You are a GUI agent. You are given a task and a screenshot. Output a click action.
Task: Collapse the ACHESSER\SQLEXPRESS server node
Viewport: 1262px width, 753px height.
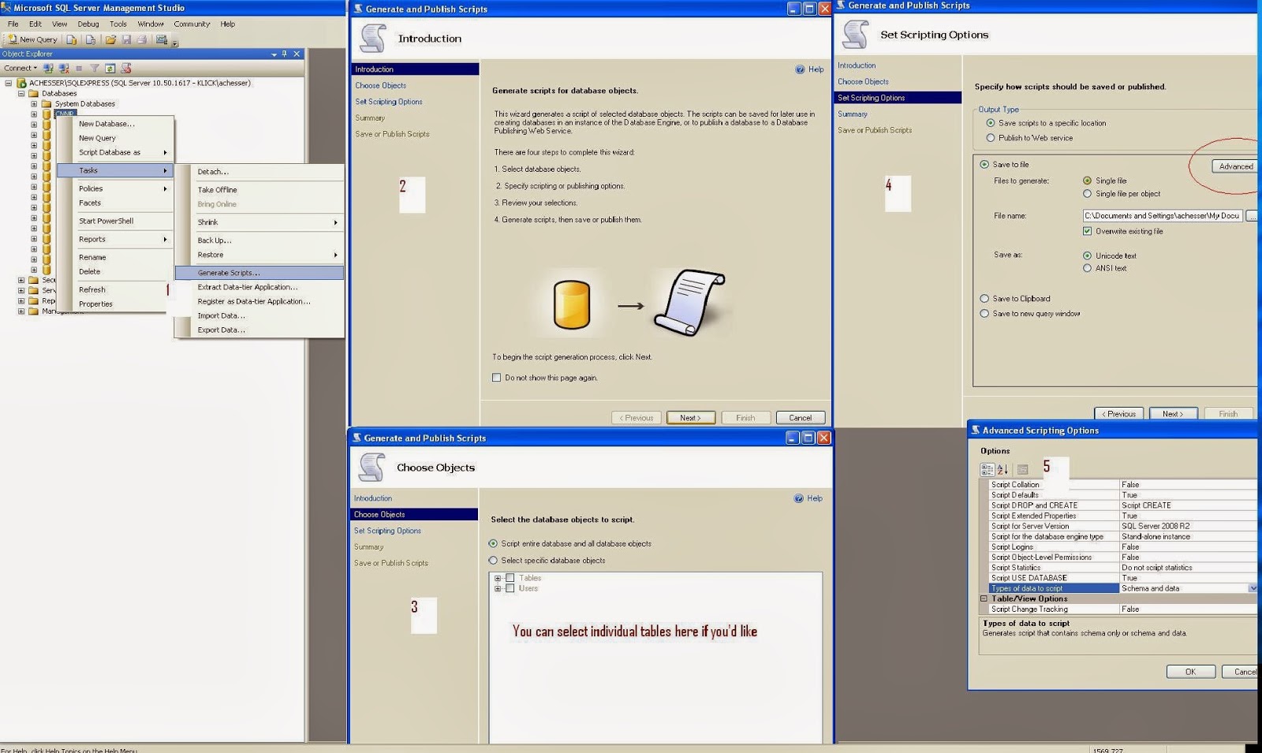coord(9,83)
